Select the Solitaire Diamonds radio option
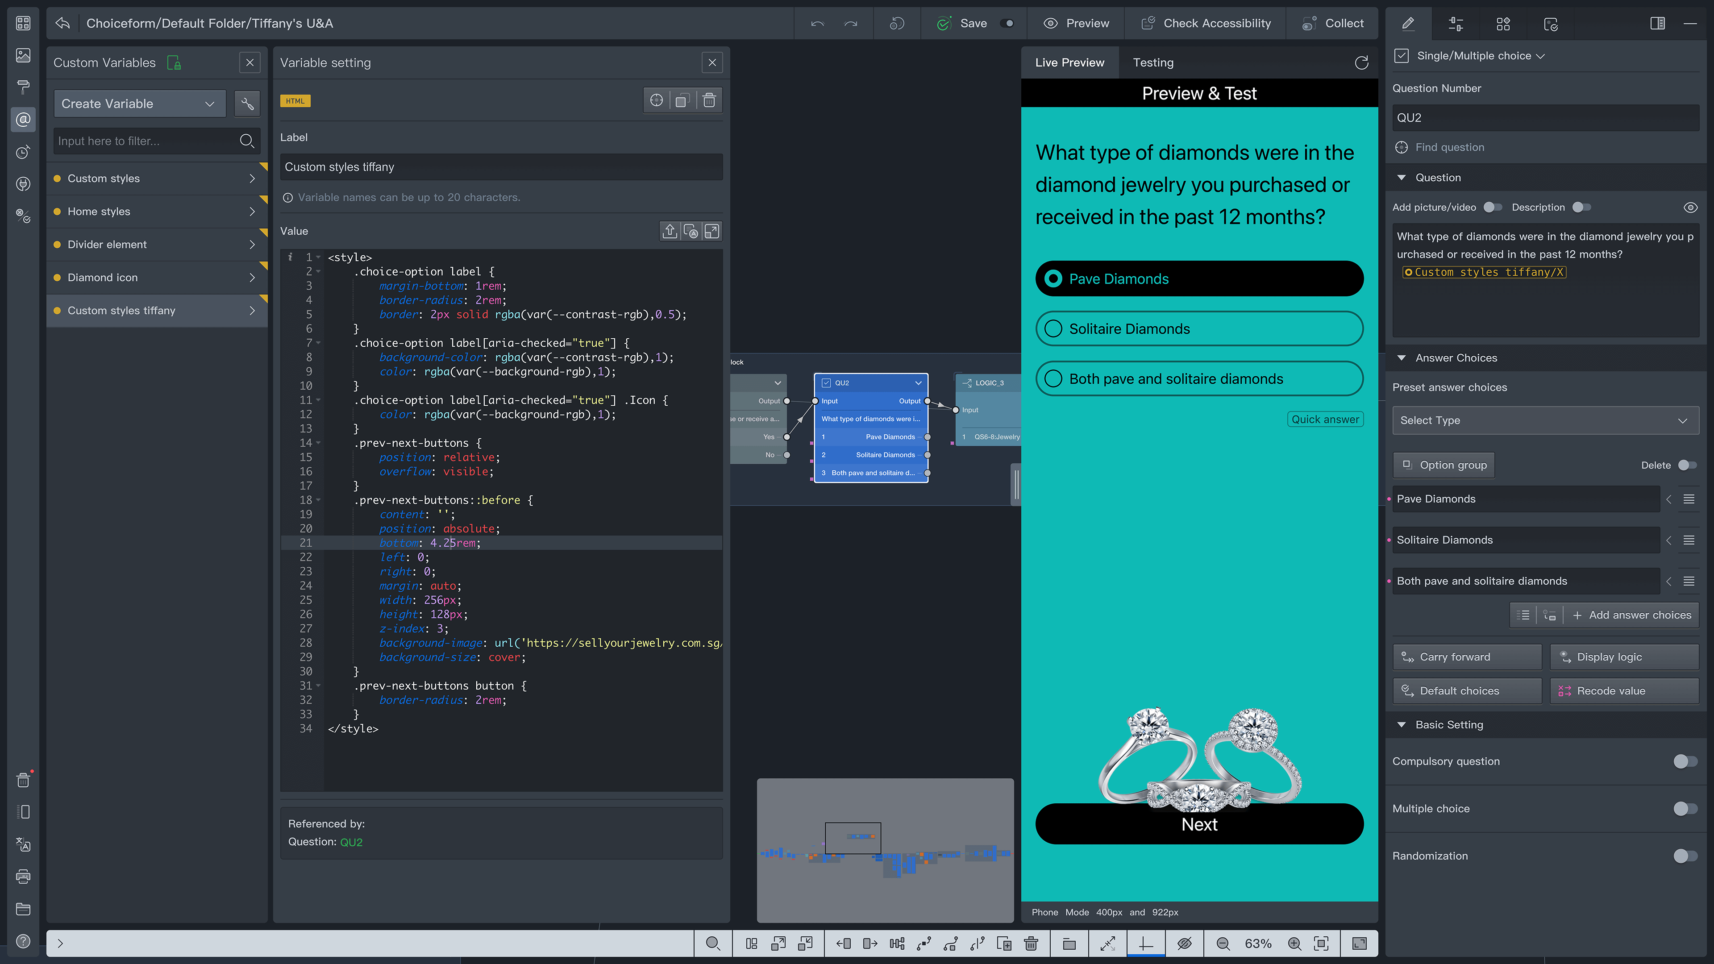Viewport: 1714px width, 964px height. click(1053, 328)
